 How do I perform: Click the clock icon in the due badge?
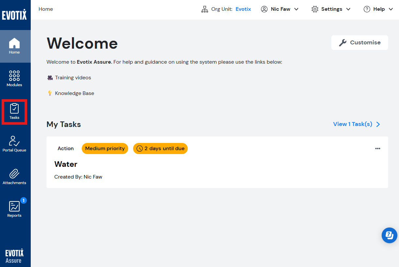140,149
